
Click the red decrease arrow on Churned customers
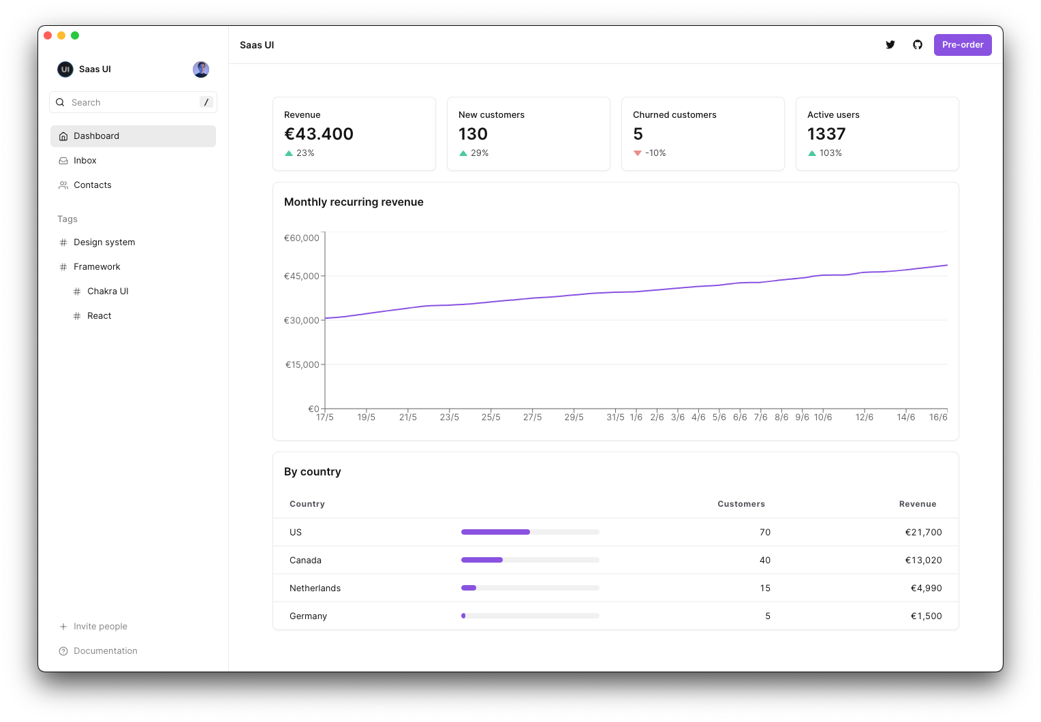pos(638,153)
